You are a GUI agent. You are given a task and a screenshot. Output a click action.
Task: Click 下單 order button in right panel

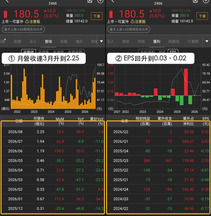(202, 16)
